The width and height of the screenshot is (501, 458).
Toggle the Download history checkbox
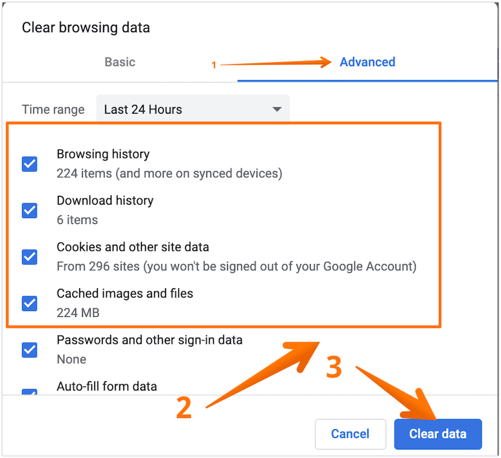tap(29, 210)
